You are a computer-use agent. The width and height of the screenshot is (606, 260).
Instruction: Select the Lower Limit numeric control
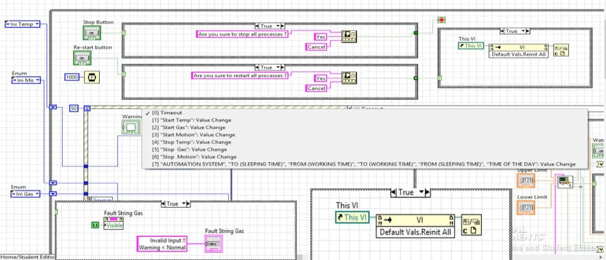pos(525,208)
